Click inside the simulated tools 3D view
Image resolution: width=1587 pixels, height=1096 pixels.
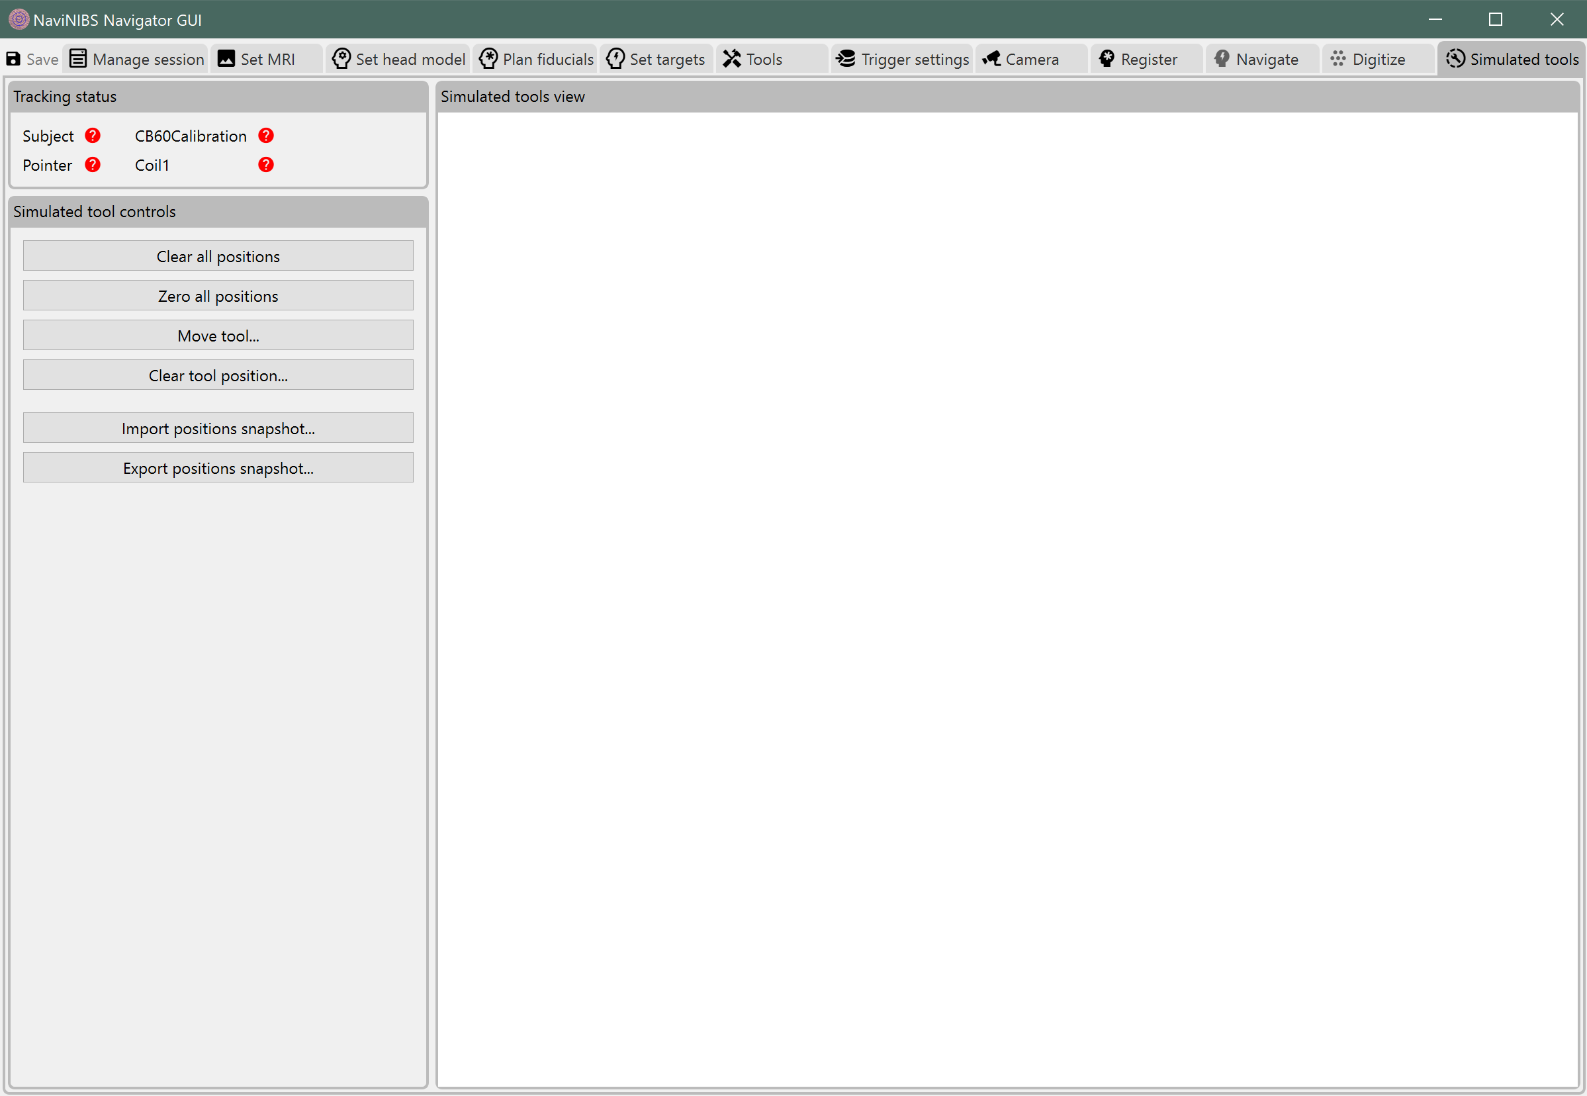click(x=1008, y=600)
